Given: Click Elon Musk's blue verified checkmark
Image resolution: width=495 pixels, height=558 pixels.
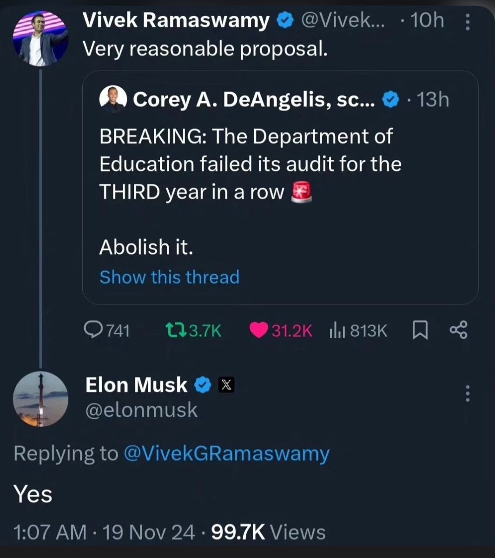Looking at the screenshot, I should (203, 385).
